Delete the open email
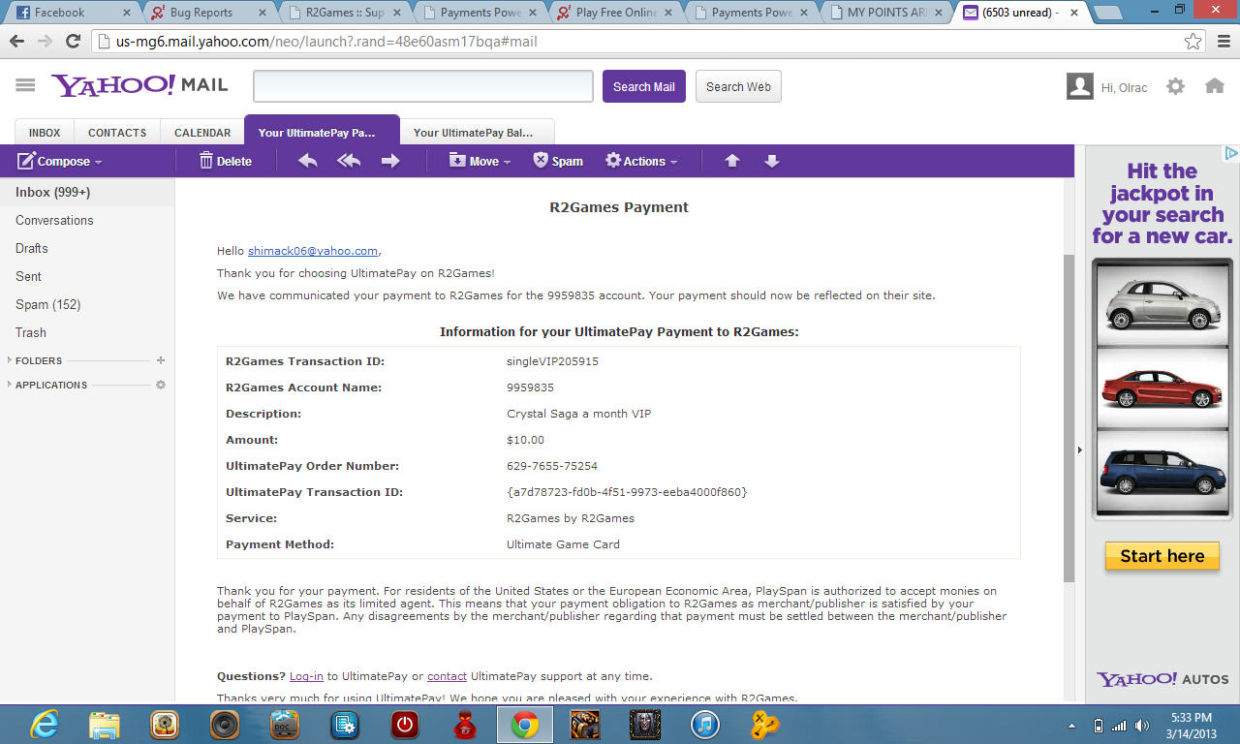Screen dimensions: 1240x744 [225, 161]
